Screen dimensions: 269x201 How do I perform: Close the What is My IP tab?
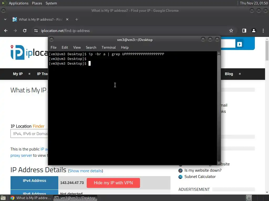coord(67,19)
